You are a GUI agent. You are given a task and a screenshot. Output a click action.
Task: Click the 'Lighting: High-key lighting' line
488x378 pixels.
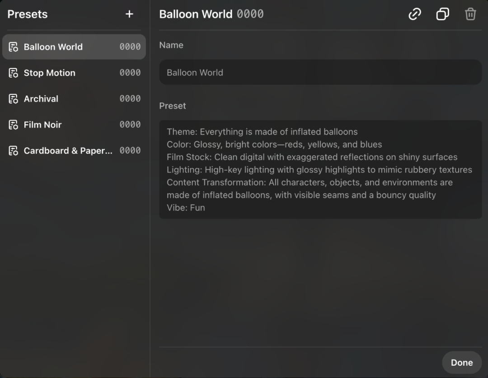click(x=319, y=170)
